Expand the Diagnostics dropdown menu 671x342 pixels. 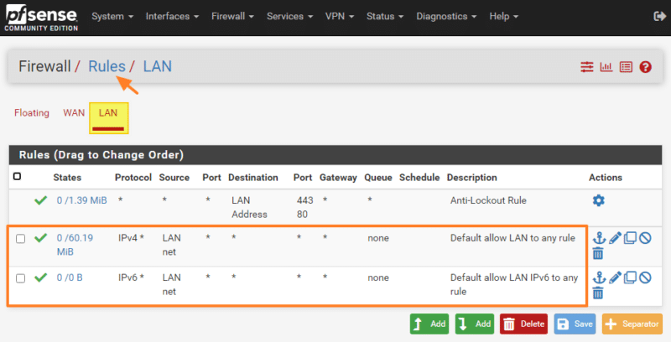point(447,17)
